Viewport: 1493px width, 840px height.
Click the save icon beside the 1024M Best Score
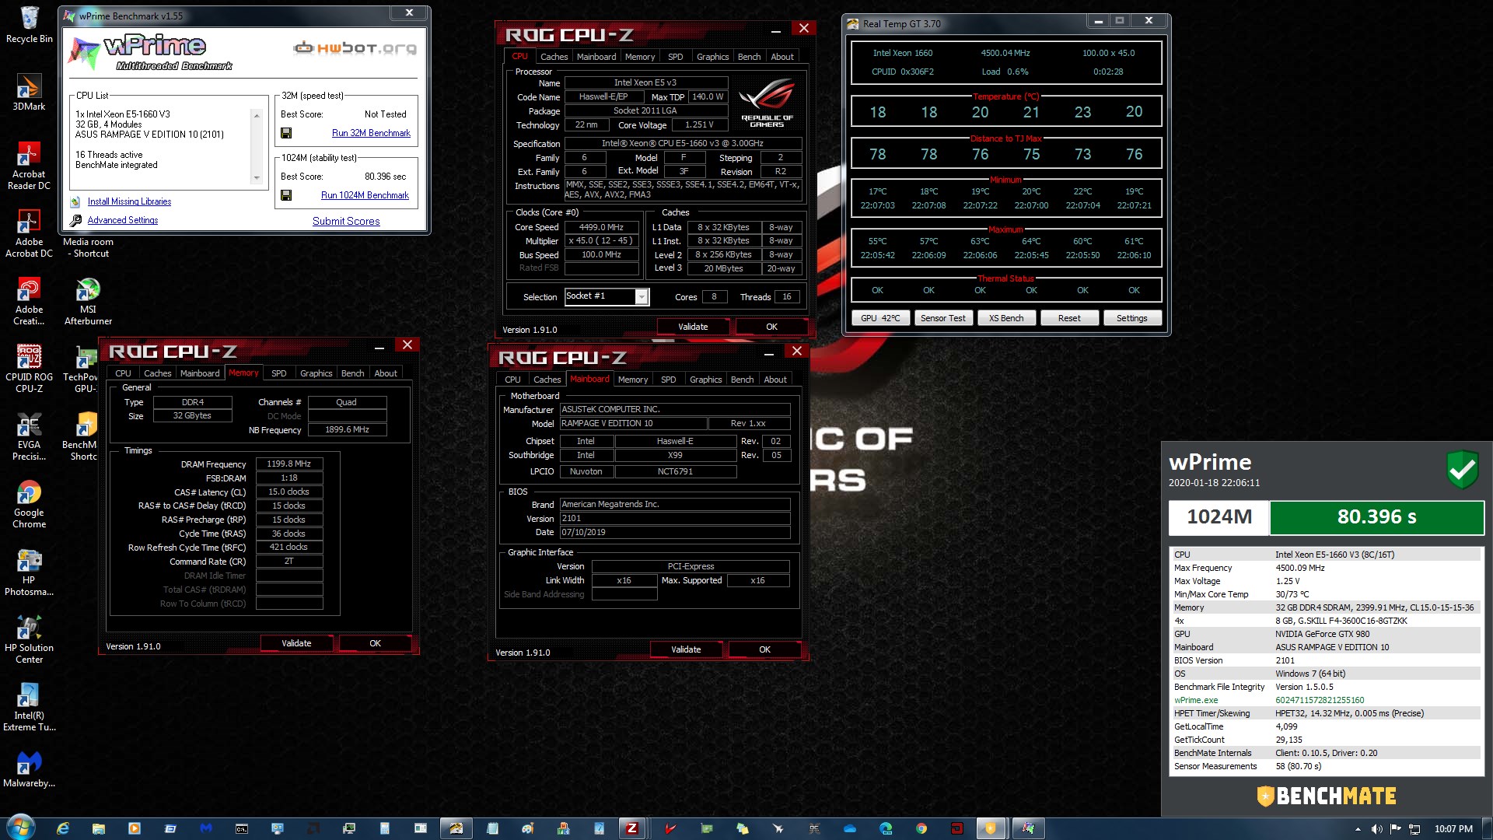click(286, 195)
